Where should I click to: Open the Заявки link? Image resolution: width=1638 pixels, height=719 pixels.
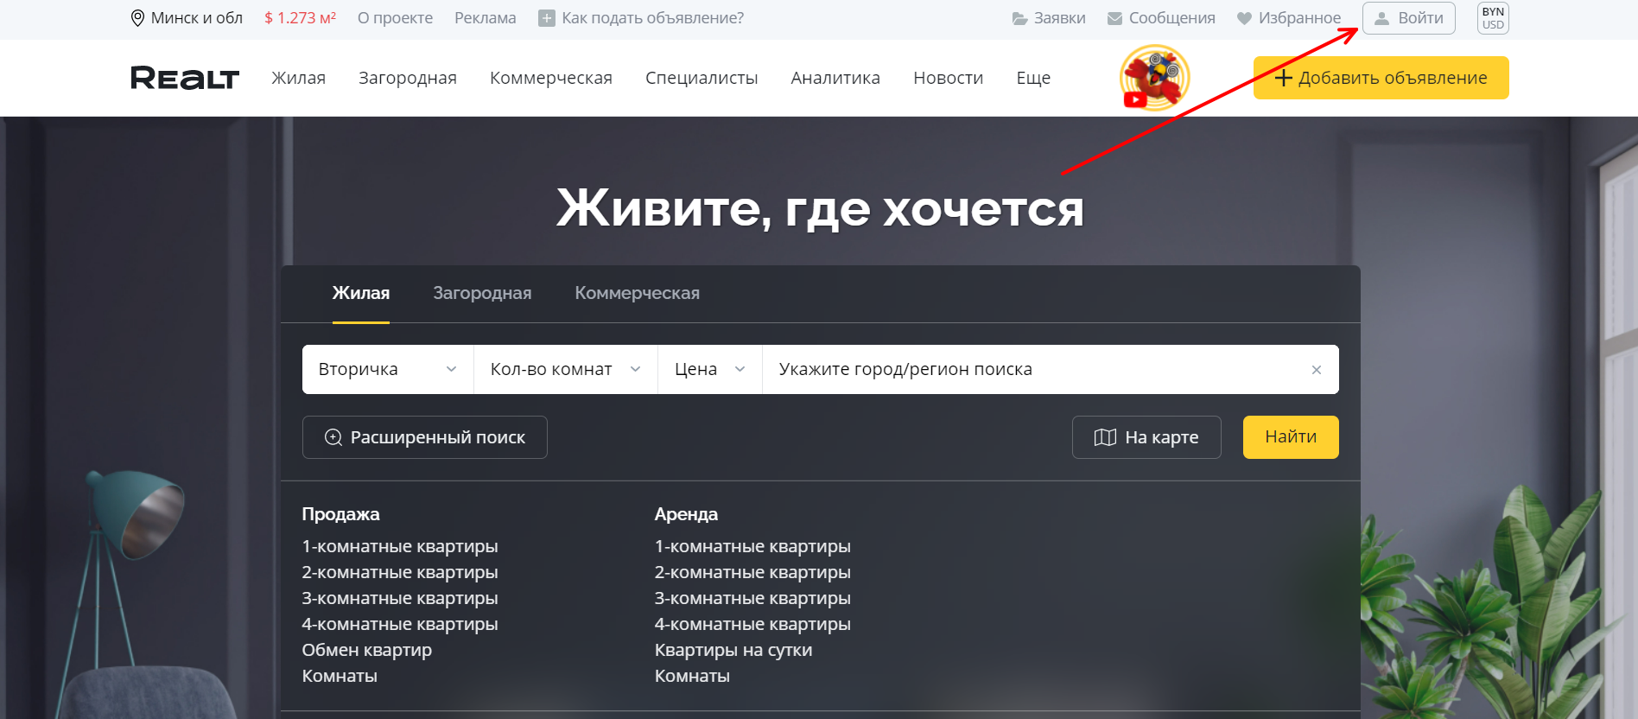1049,18
